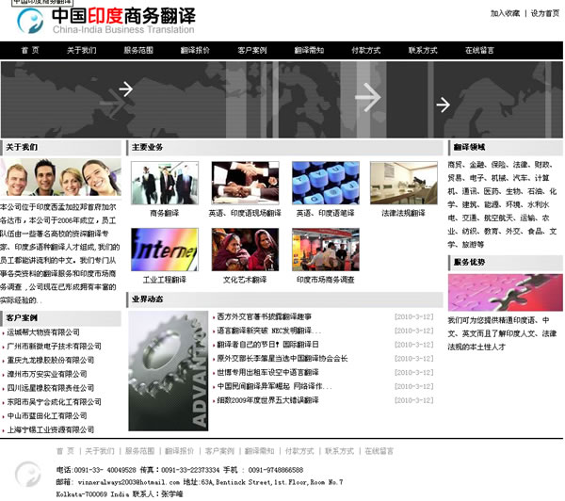Go to 首页 in the top navigation bar

pyautogui.click(x=30, y=50)
